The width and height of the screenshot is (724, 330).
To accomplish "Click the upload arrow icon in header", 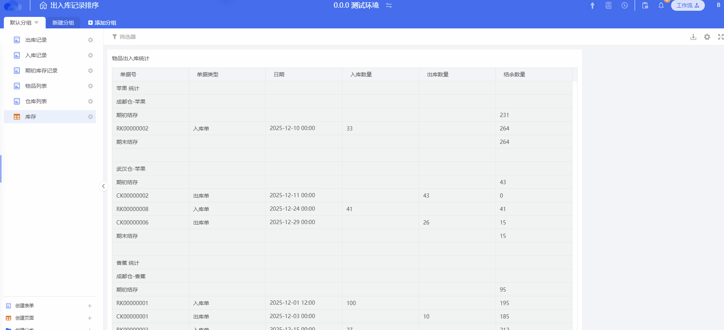I will (592, 5).
